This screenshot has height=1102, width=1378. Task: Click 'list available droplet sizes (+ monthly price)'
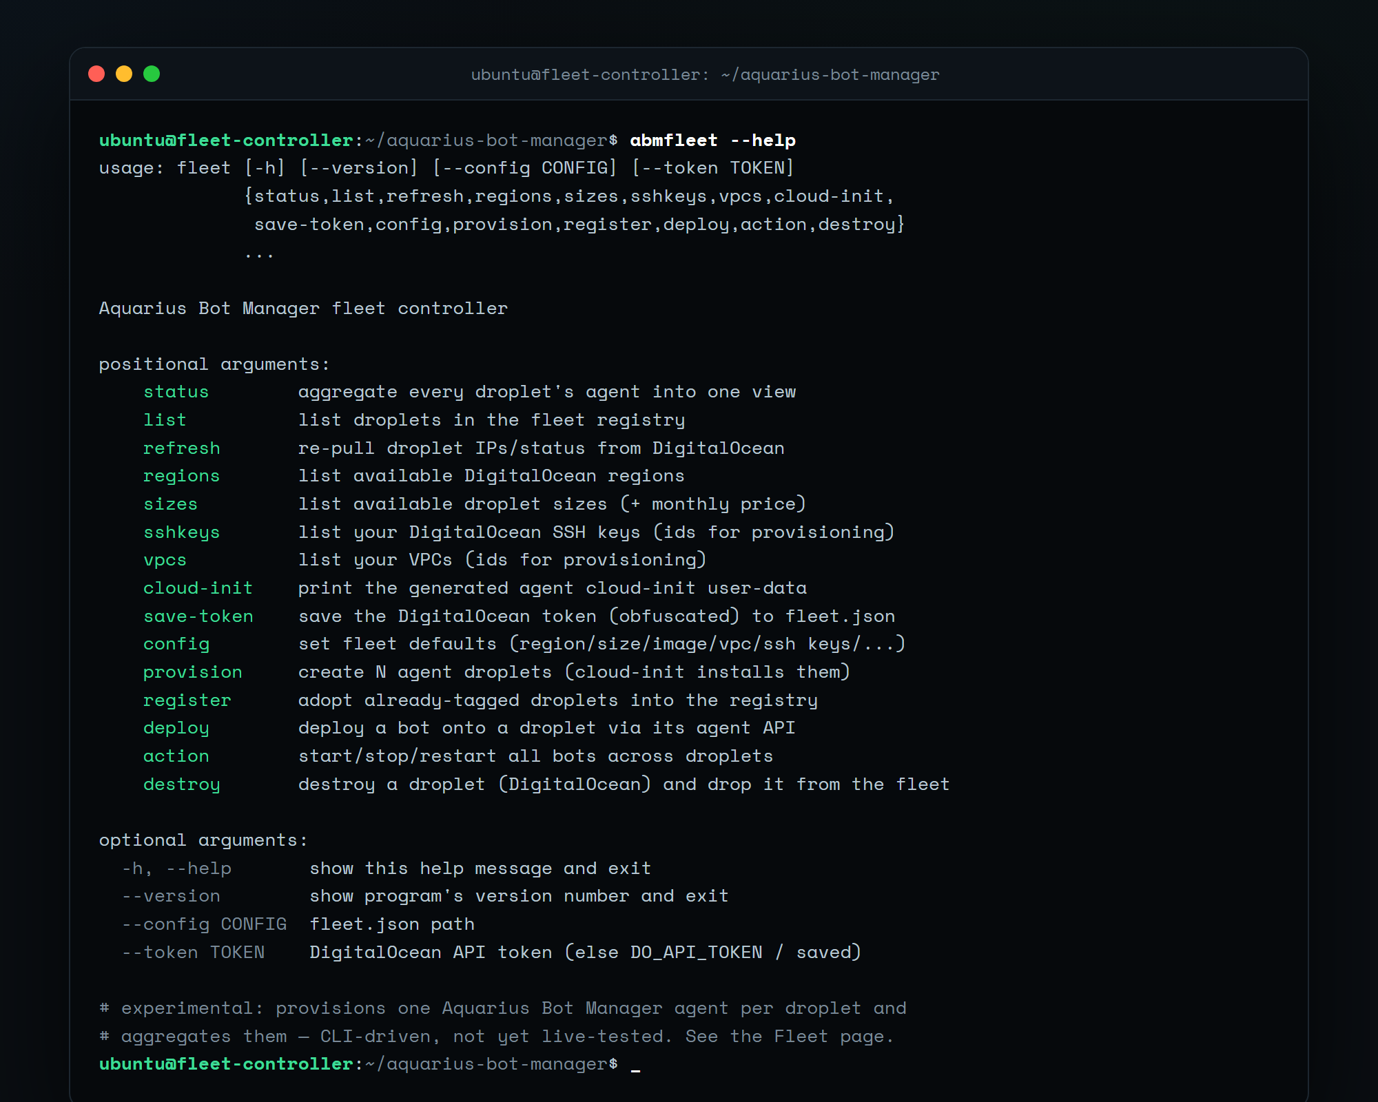click(553, 504)
